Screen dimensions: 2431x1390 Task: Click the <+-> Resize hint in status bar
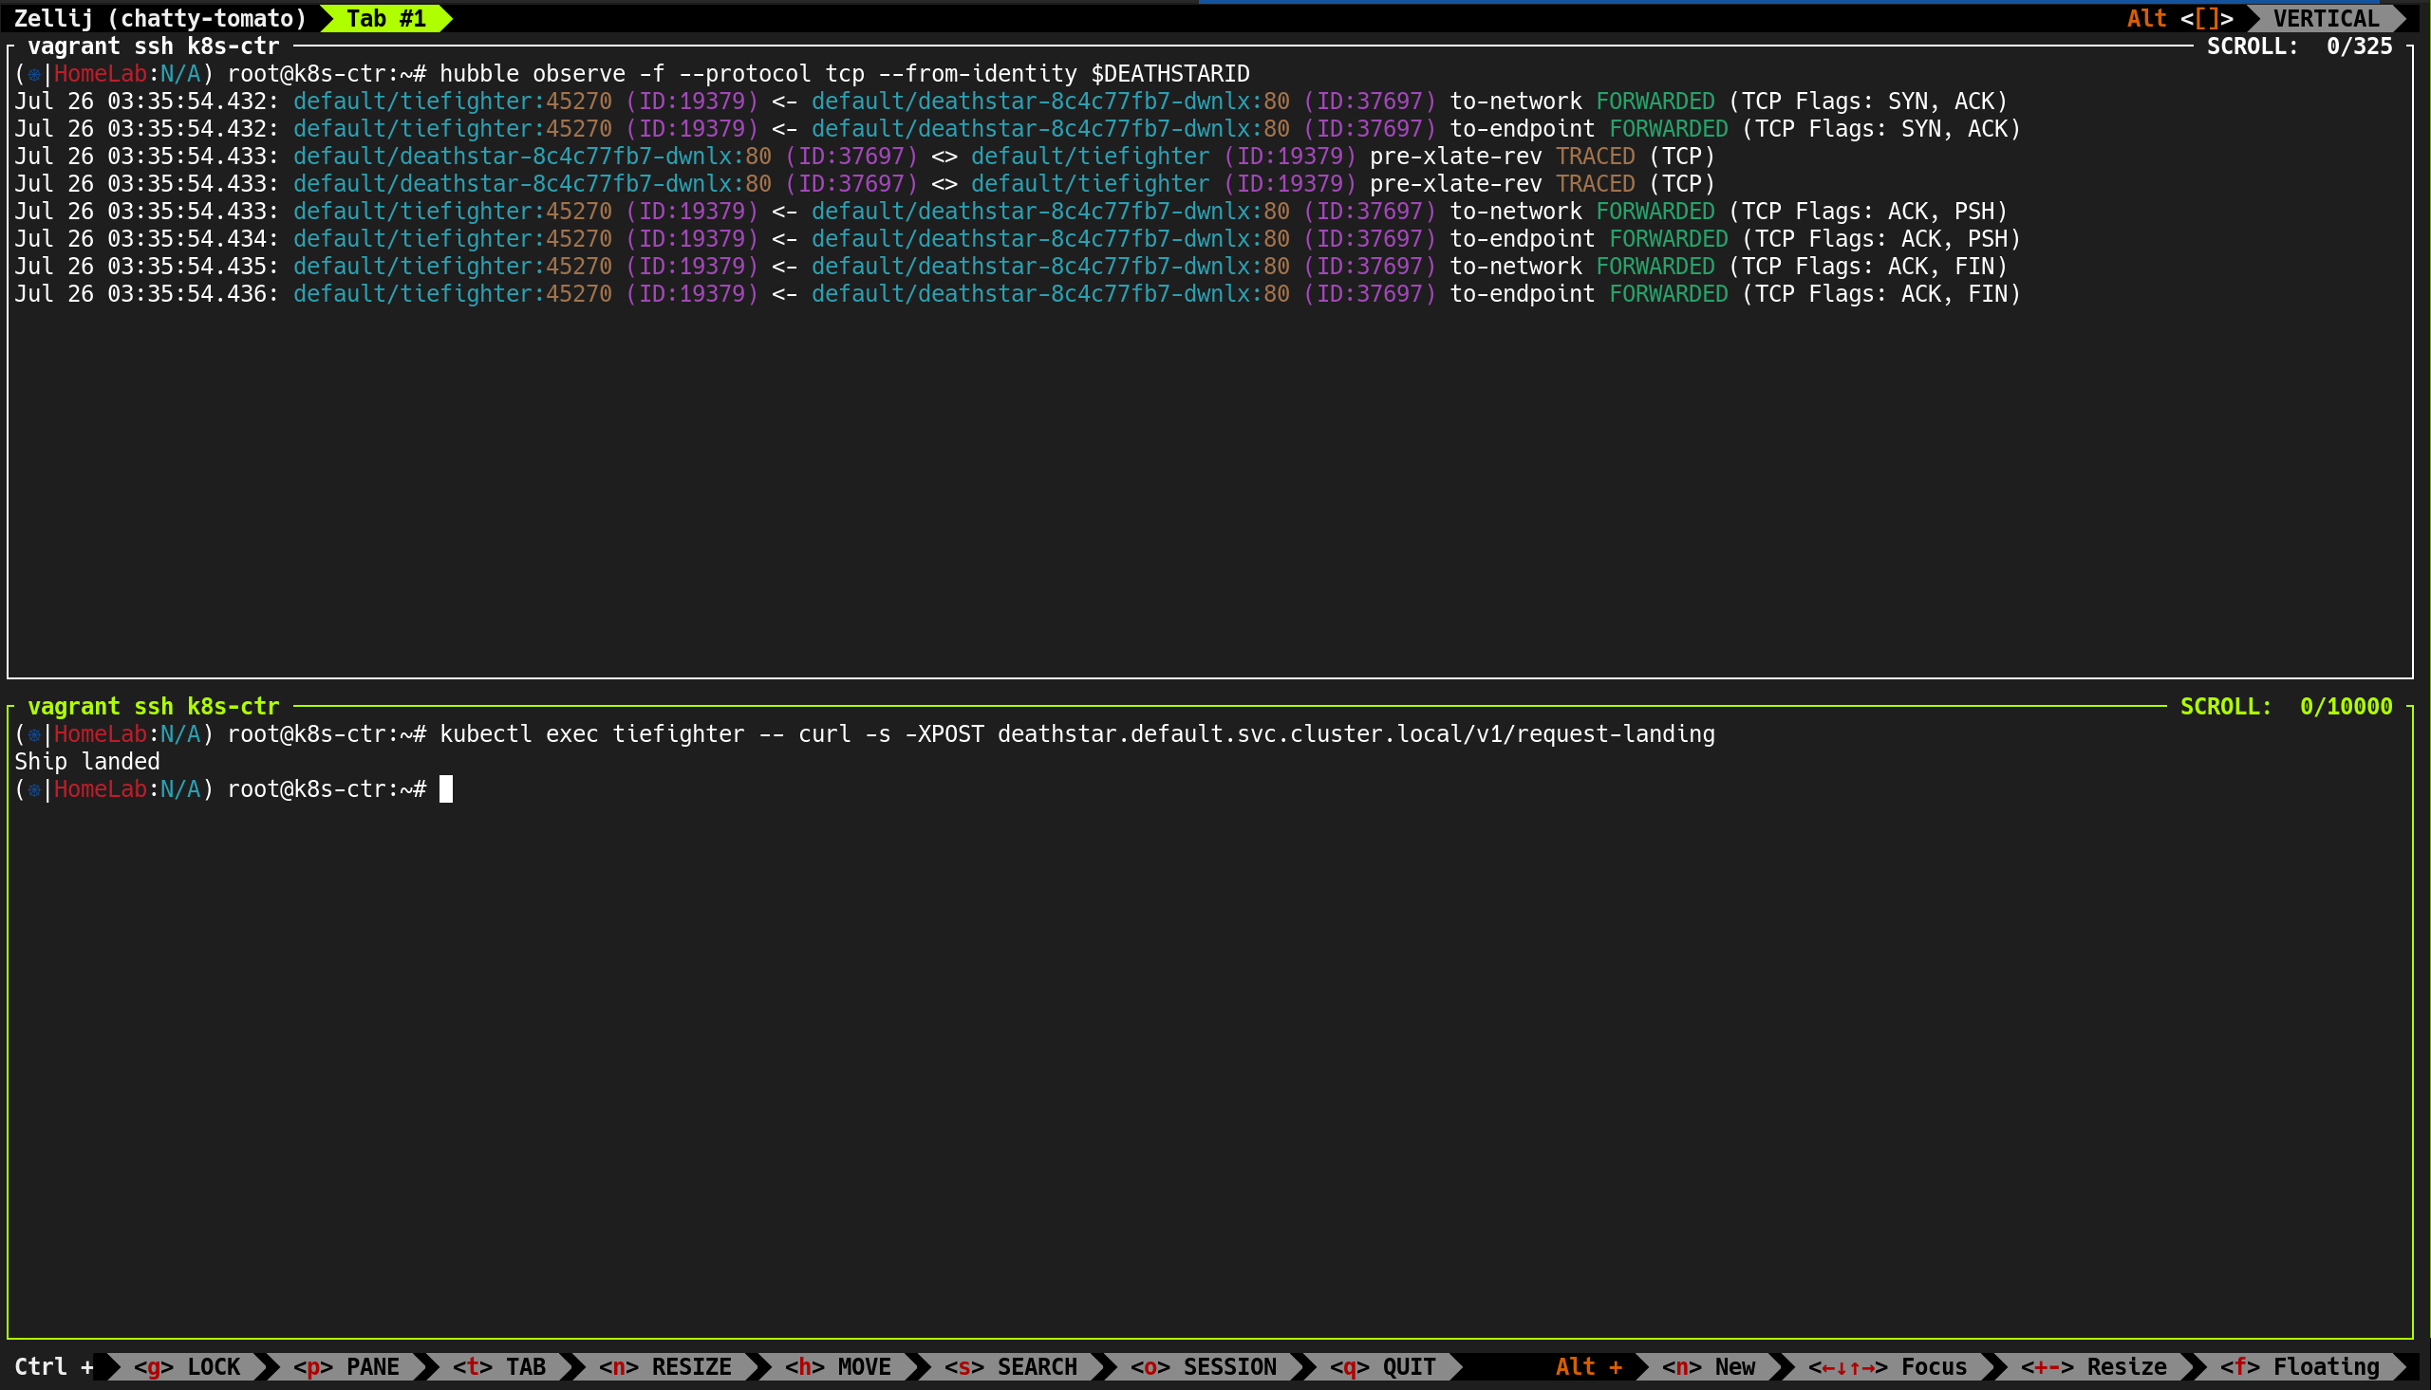point(2094,1366)
